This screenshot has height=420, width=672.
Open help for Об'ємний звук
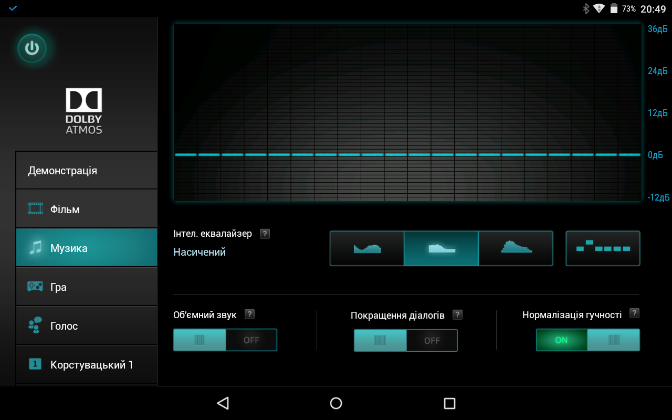pos(250,314)
